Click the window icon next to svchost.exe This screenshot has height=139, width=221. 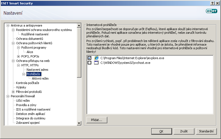point(96,62)
